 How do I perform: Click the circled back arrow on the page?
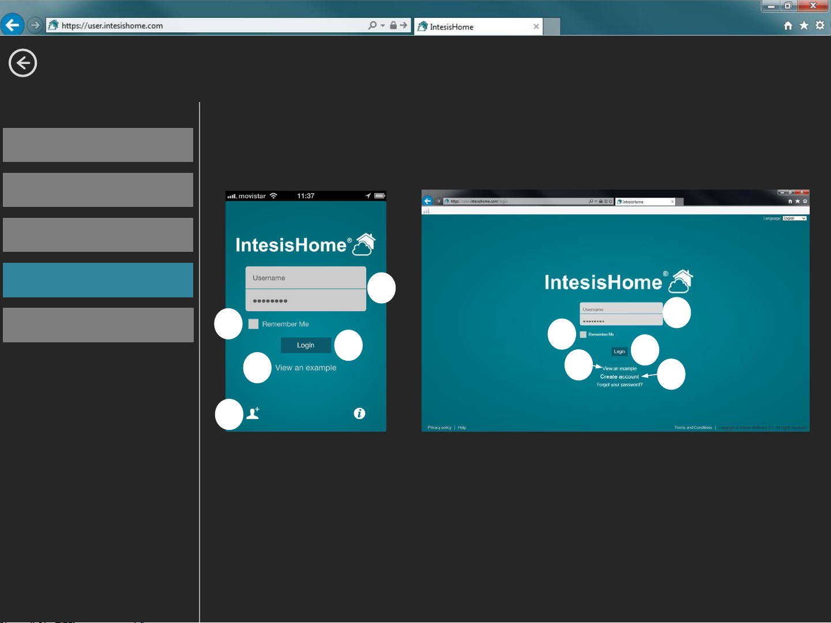(x=23, y=63)
